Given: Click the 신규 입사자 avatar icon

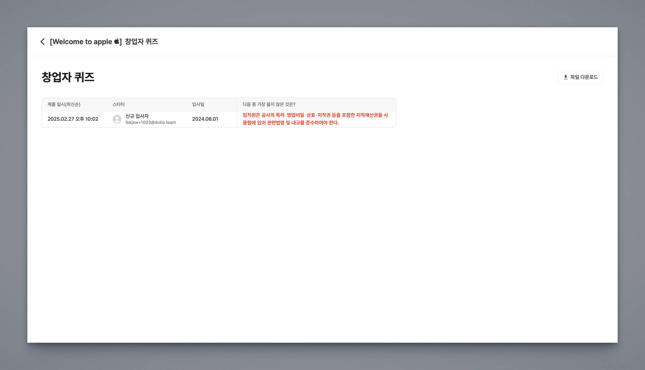Looking at the screenshot, I should click(x=117, y=119).
